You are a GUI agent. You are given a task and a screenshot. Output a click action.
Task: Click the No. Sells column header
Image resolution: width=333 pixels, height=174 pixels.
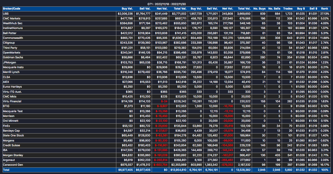point(274,9)
